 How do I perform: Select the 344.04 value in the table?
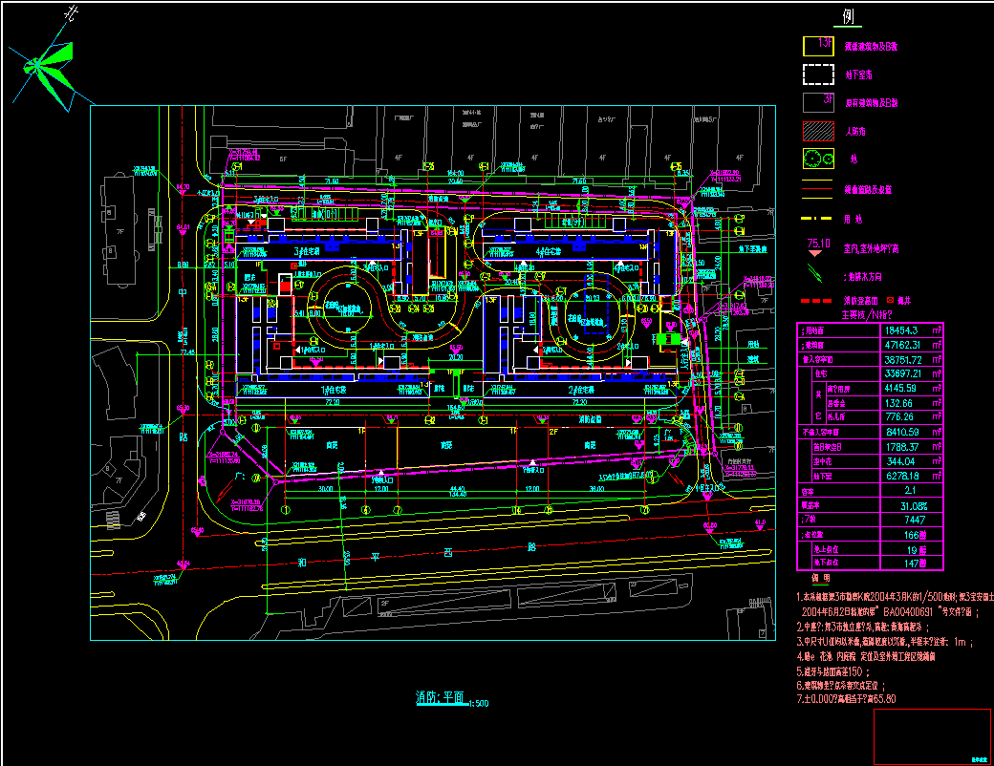tap(900, 461)
